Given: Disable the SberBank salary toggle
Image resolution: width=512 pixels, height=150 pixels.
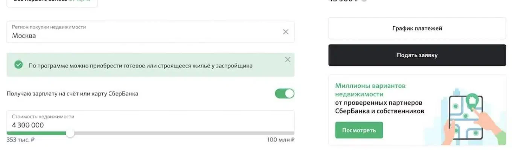Looking at the screenshot, I should click(285, 93).
